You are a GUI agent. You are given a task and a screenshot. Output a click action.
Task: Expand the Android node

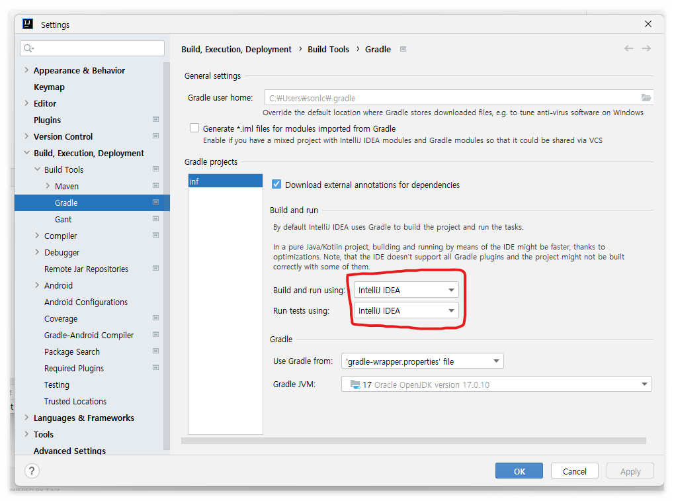pos(38,285)
